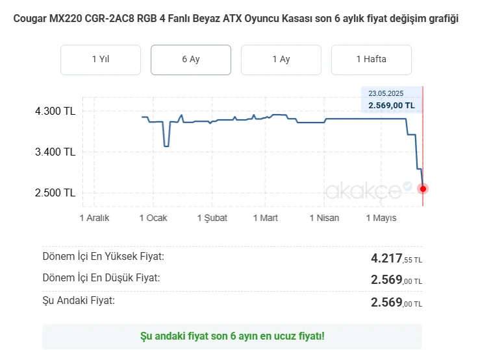Viewport: 491px width, 350px height.
Task: Click the green cheapest-price banner
Action: (x=232, y=336)
